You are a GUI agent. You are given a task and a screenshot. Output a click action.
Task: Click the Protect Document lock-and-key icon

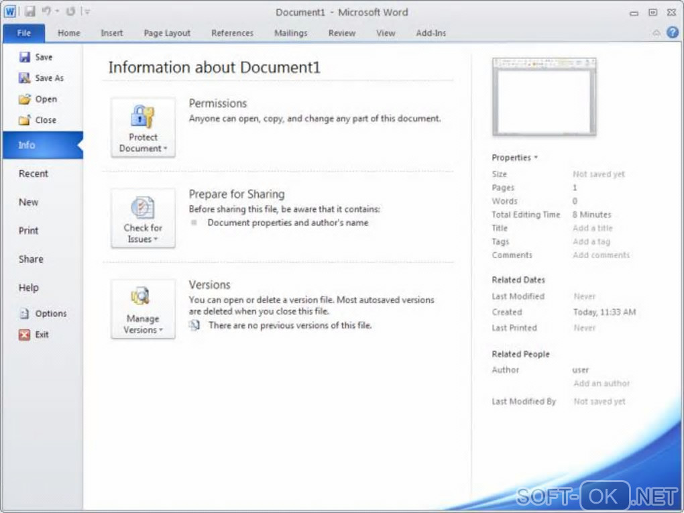click(142, 116)
